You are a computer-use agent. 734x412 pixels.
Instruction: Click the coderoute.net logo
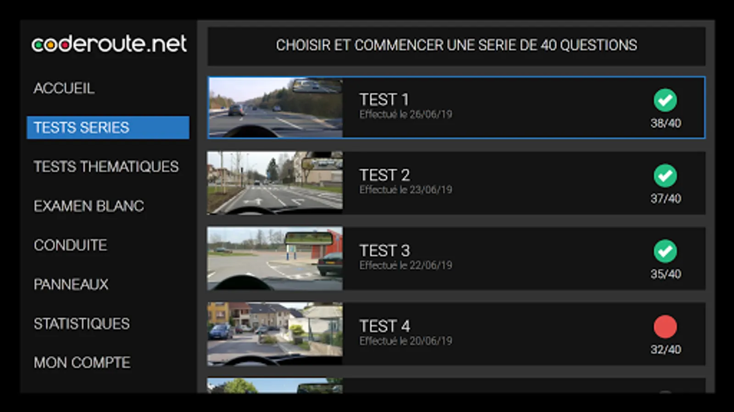(x=109, y=44)
